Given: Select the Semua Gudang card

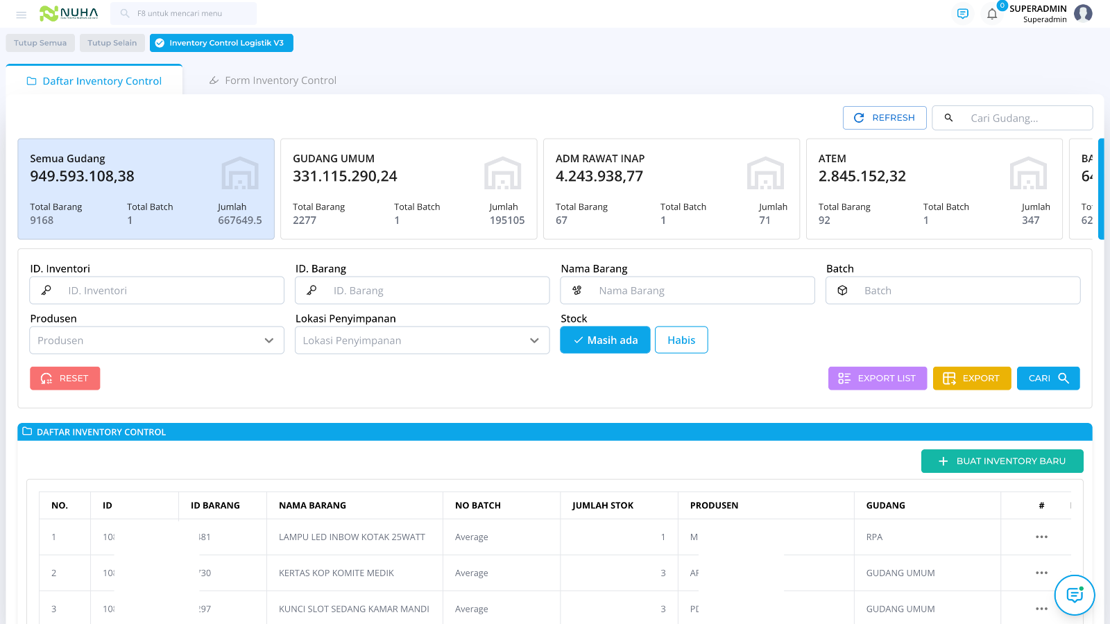Looking at the screenshot, I should 146,189.
